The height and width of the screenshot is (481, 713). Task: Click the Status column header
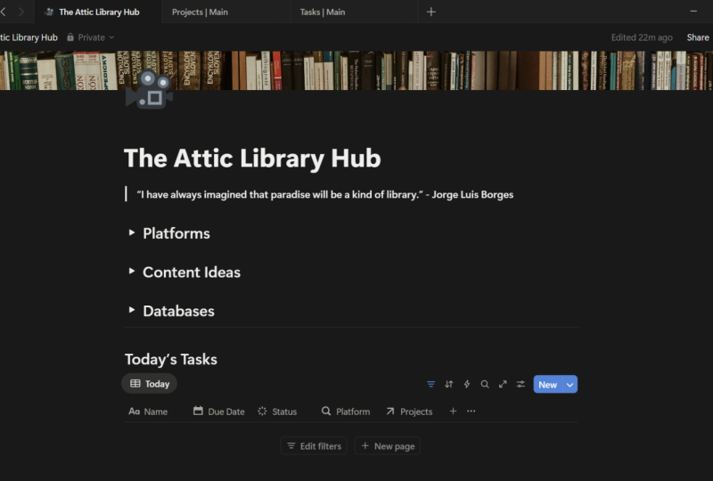click(277, 412)
